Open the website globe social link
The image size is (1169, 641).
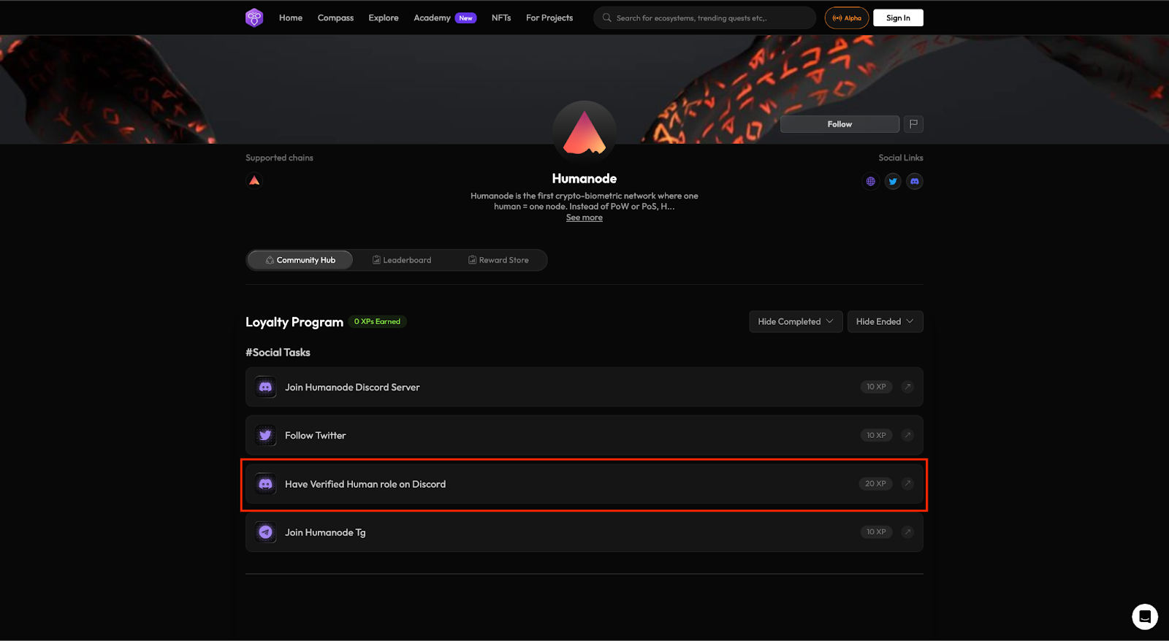pyautogui.click(x=871, y=181)
